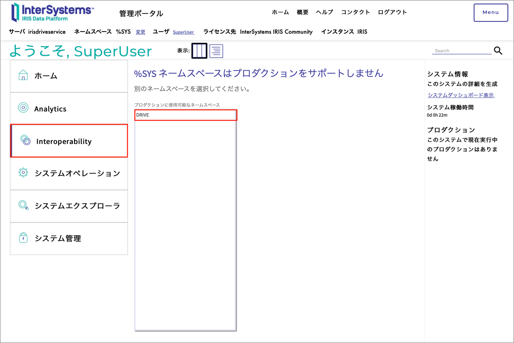Click the ようこそ, SuperUser heading
Viewport: 514px width, 343px height.
pyautogui.click(x=81, y=51)
